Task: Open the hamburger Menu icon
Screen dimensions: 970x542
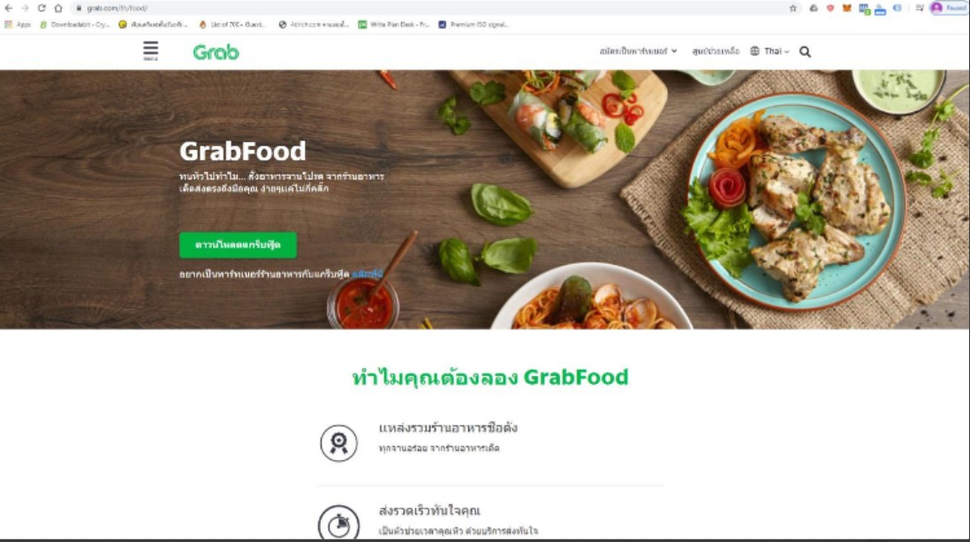Action: [150, 50]
